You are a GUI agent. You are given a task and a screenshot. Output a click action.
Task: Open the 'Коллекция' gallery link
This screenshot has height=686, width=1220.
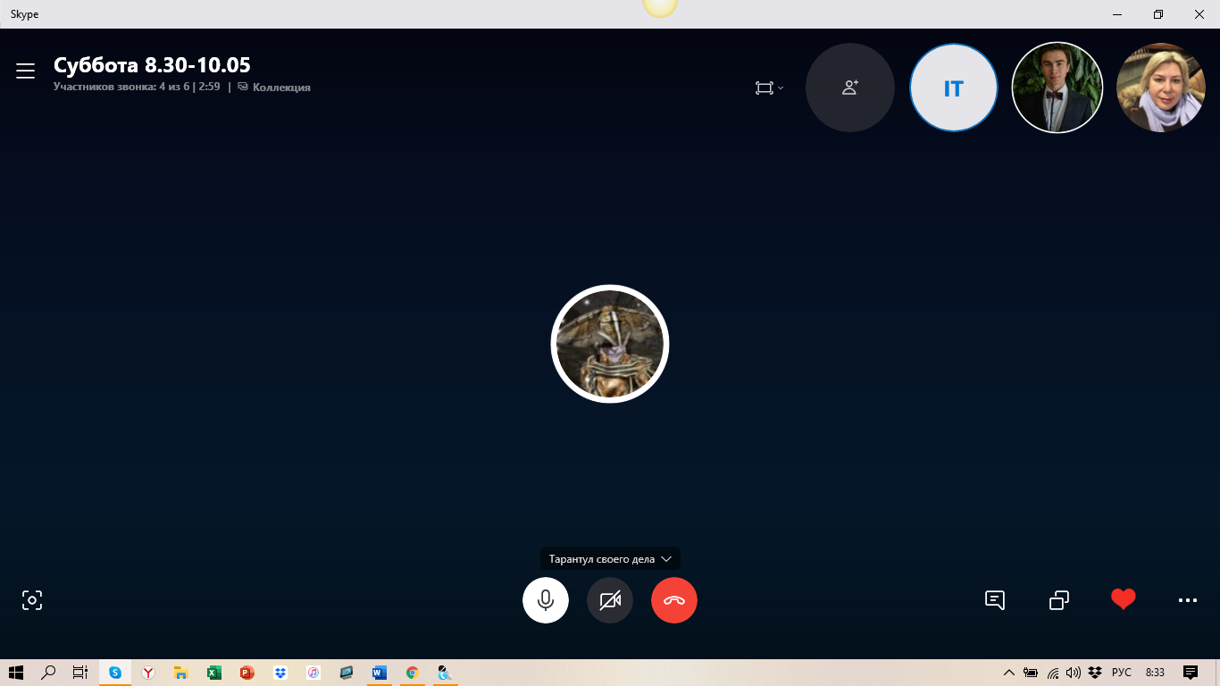click(x=275, y=88)
